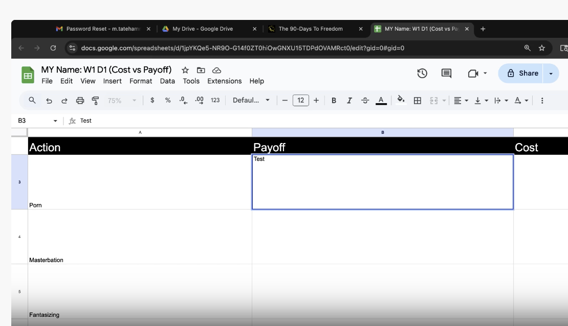The image size is (568, 326).
Task: Click the URL address bar
Action: [243, 48]
